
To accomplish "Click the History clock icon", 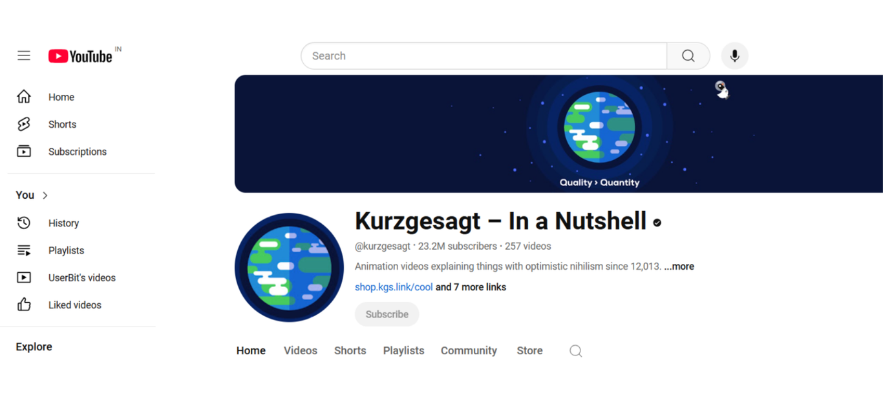I will (24, 223).
